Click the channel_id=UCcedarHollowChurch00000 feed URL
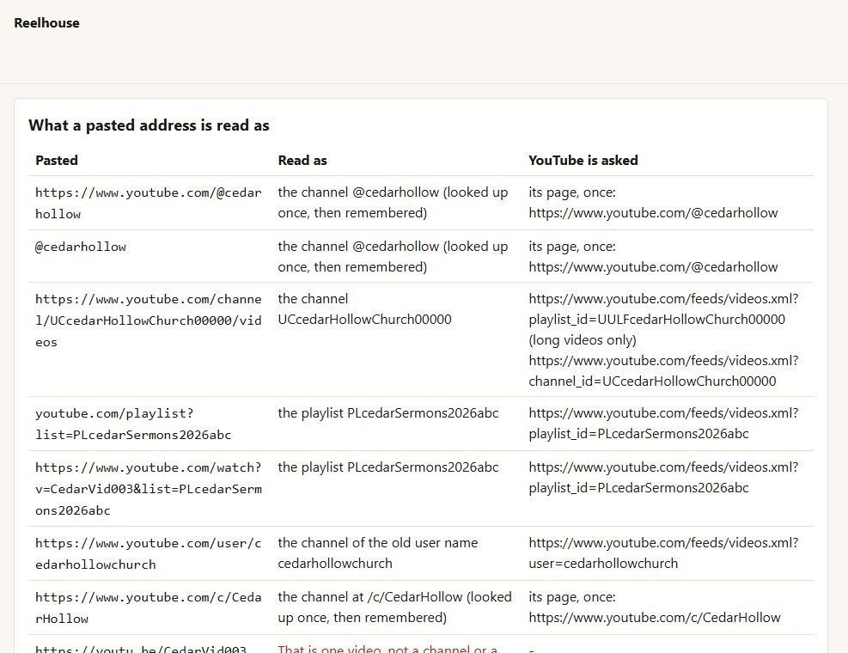 click(x=663, y=370)
